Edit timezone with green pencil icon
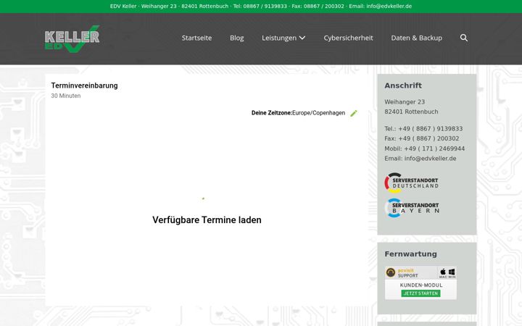This screenshot has width=522, height=326. point(354,114)
